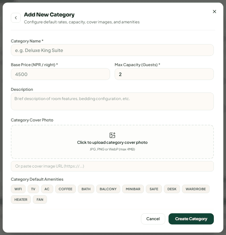This screenshot has width=226, height=235.
Task: Go back using the left chevron button
Action: click(x=16, y=18)
